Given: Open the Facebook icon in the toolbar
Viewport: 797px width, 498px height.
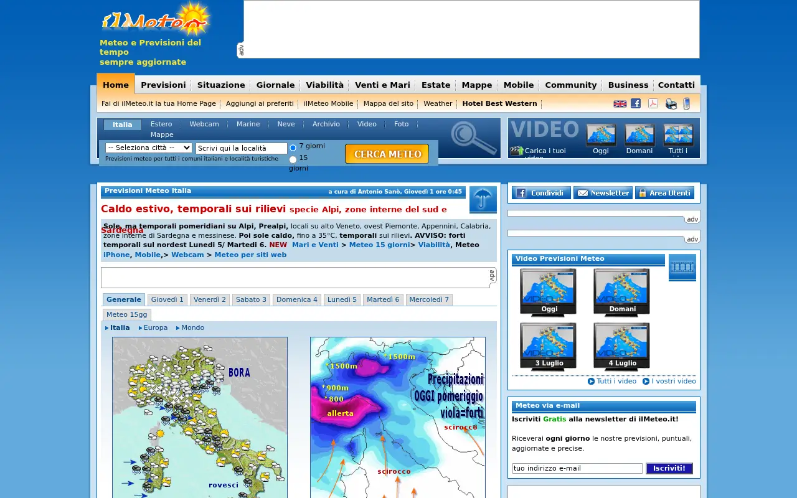Looking at the screenshot, I should point(636,103).
